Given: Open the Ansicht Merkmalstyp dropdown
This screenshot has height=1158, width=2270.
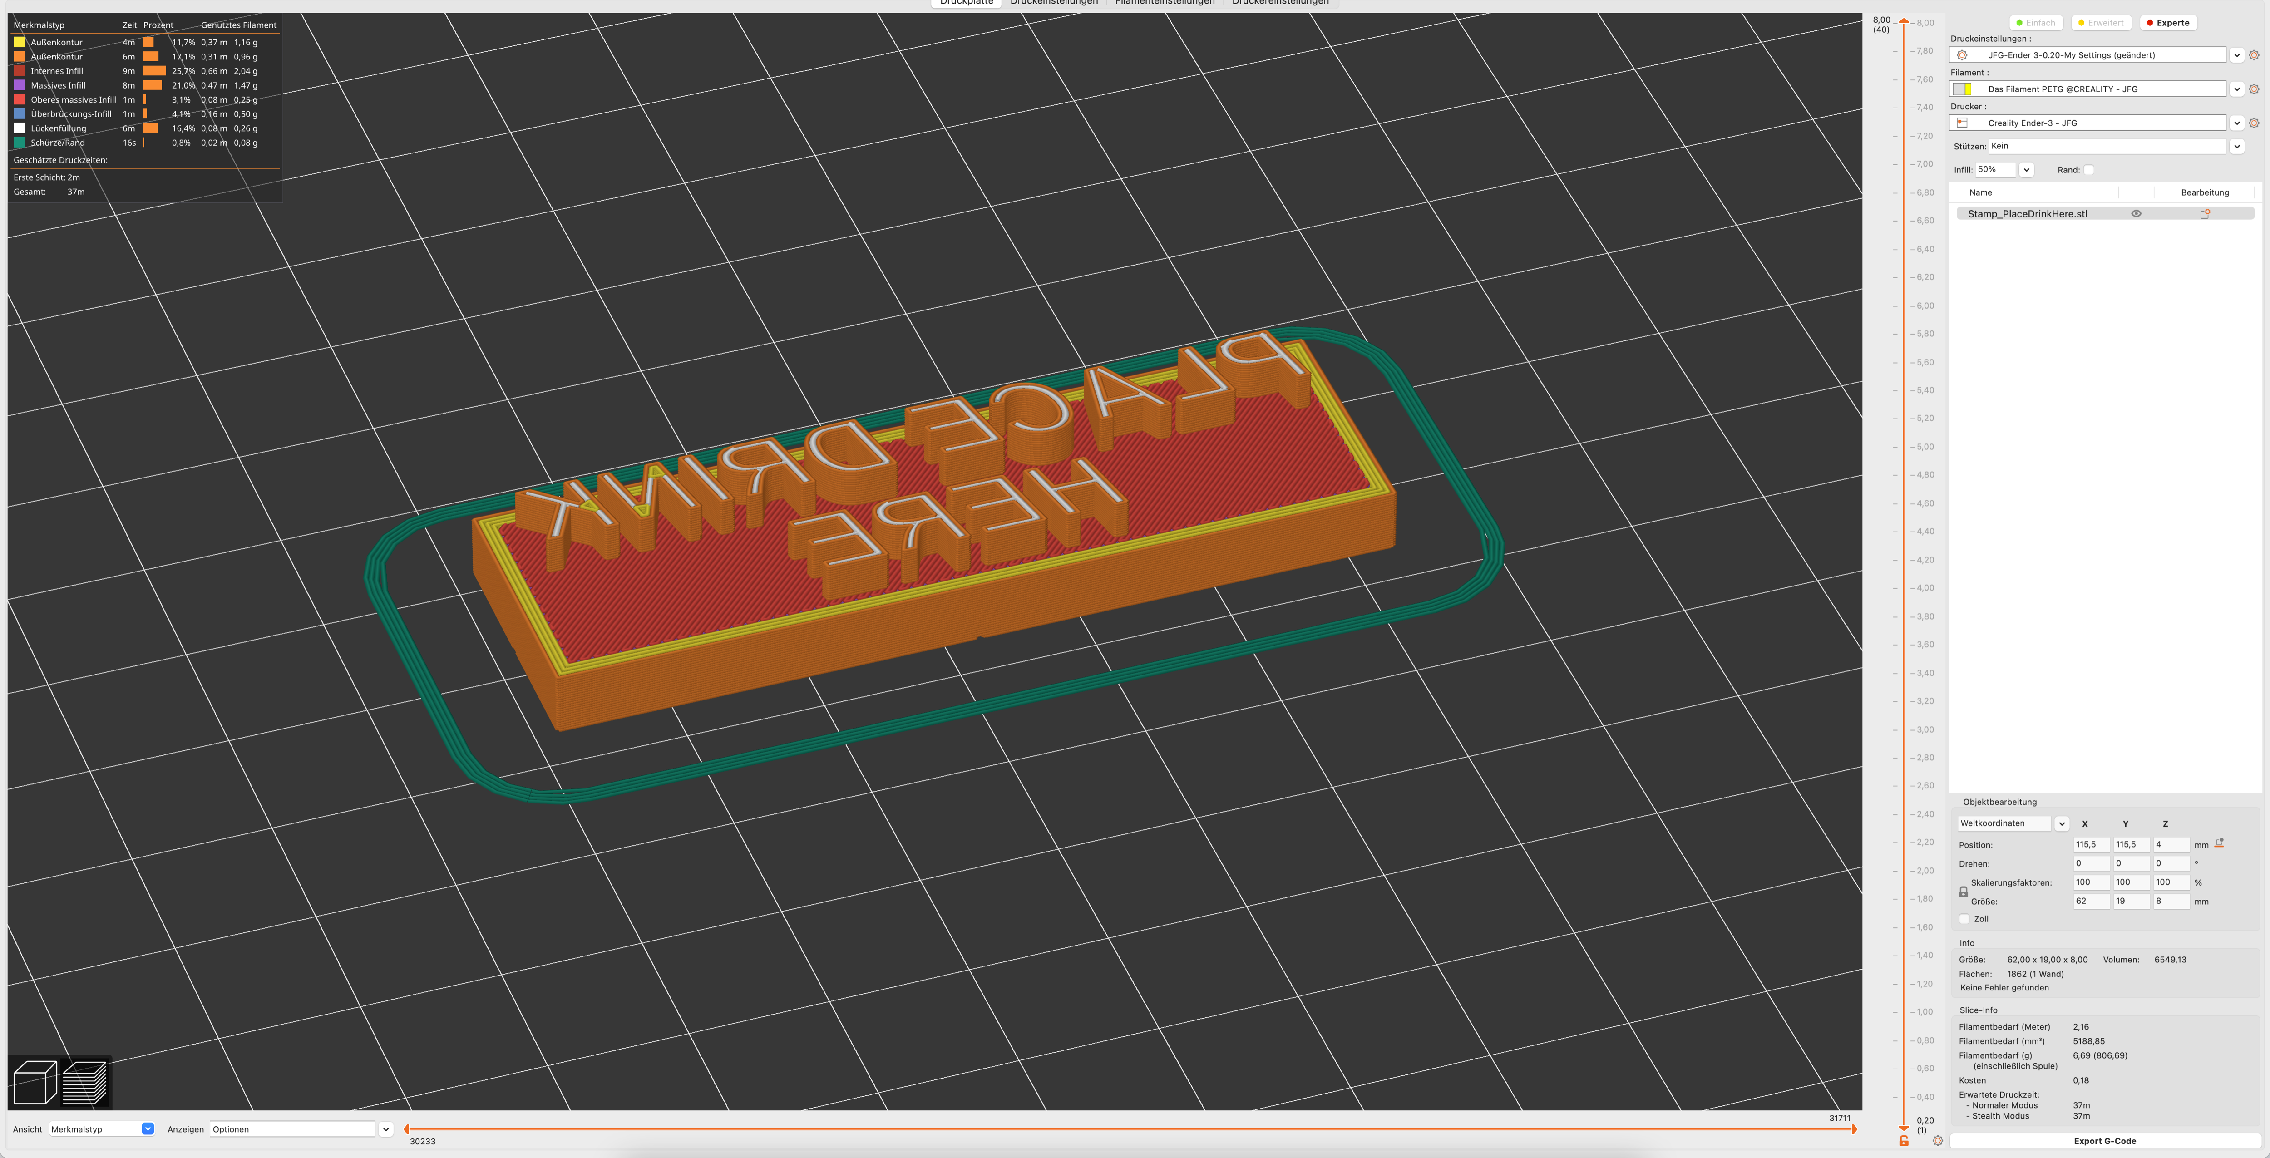Looking at the screenshot, I should 147,1129.
